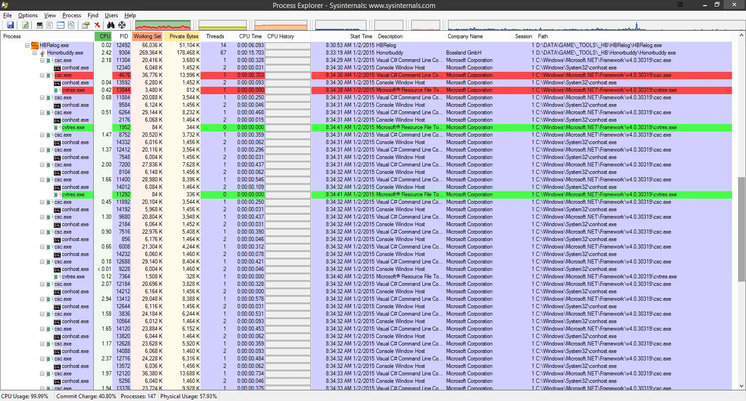Collapse the csc.exe node with PID 6264
Screen dimensions: 746x401
click(x=42, y=112)
